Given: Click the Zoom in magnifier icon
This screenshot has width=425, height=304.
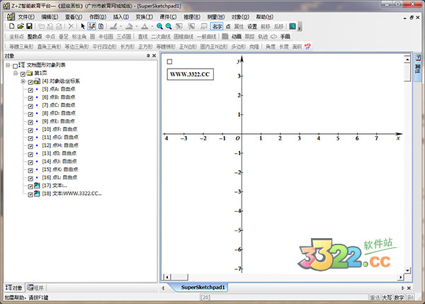Looking at the screenshot, I should click(159, 26).
